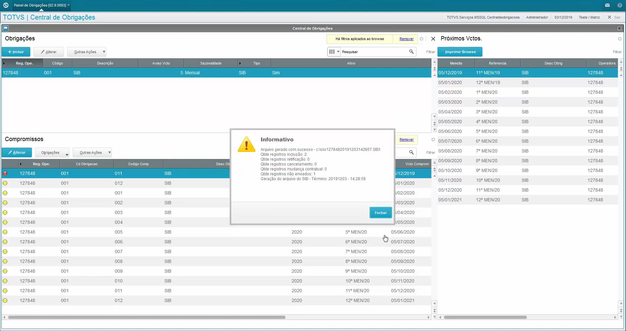
Task: Sort by Vencto column header
Action: [x=456, y=63]
